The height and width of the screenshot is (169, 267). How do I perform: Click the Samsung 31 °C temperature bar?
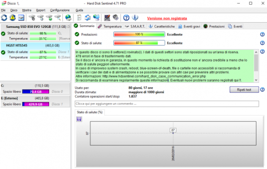43,38
